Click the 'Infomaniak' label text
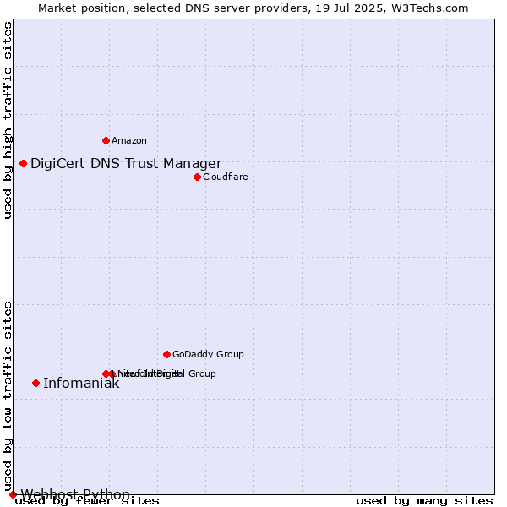Image resolution: width=507 pixels, height=507 pixels. (81, 384)
